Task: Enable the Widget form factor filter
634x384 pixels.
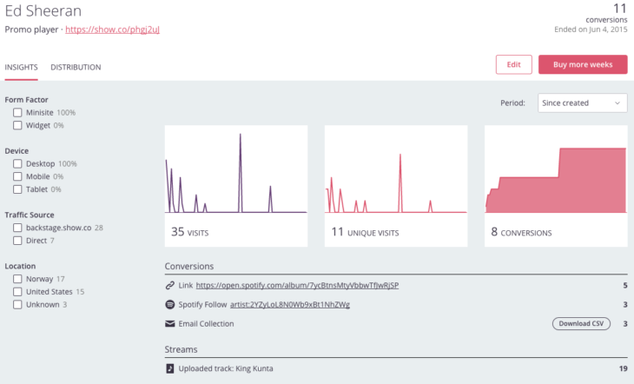Action: (17, 125)
